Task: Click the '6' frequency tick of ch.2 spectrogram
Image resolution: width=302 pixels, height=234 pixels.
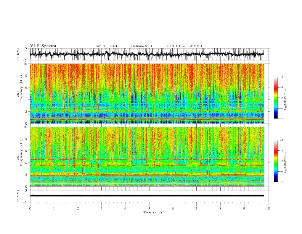Action: click(x=27, y=151)
